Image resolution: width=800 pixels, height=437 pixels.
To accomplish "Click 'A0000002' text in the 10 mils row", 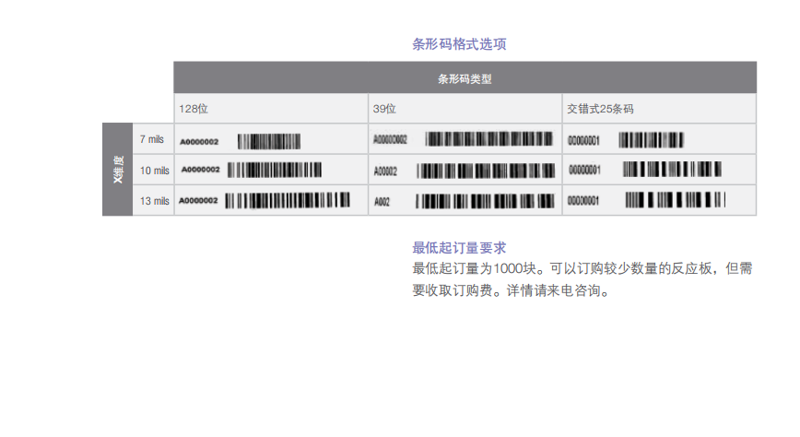I will point(201,169).
